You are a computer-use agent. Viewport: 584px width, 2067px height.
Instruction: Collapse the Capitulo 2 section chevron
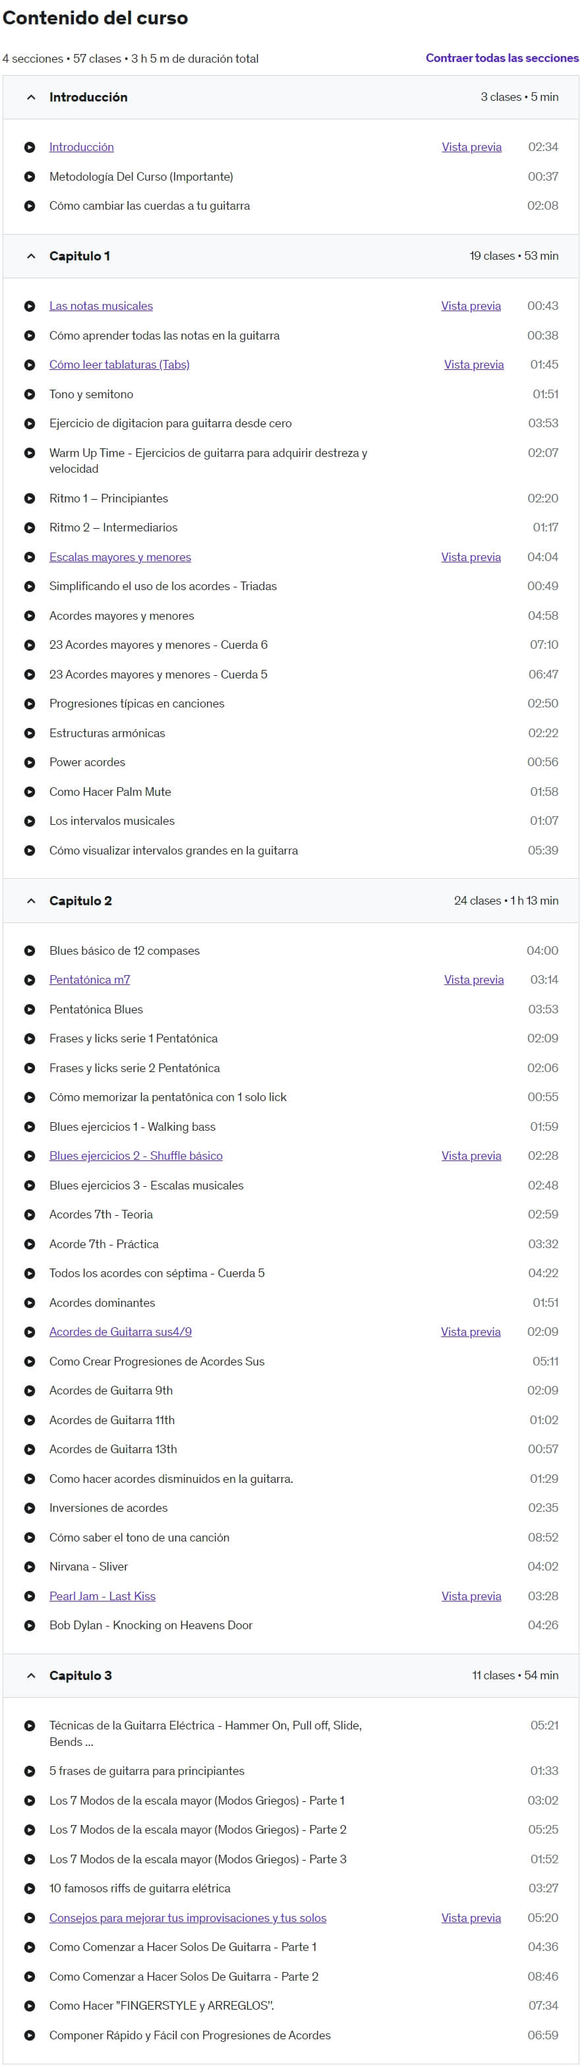[31, 900]
